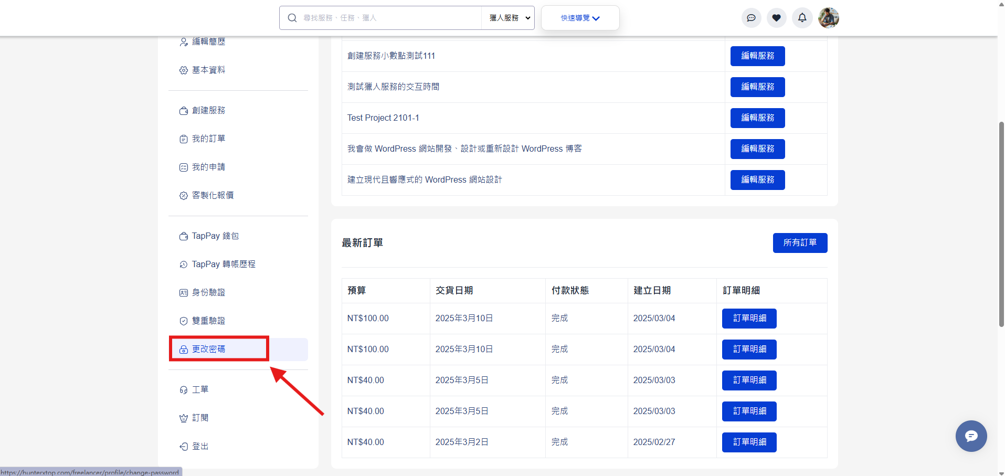The width and height of the screenshot is (1005, 476).
Task: Expand the 獵人服務 search category dropdown
Action: (509, 18)
